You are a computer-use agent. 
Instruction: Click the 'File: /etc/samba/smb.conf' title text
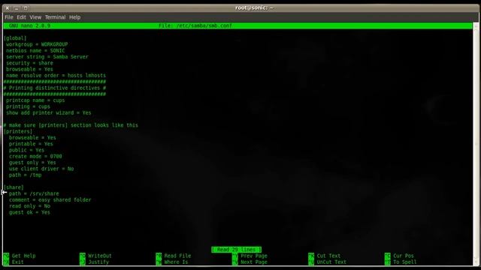[195, 25]
